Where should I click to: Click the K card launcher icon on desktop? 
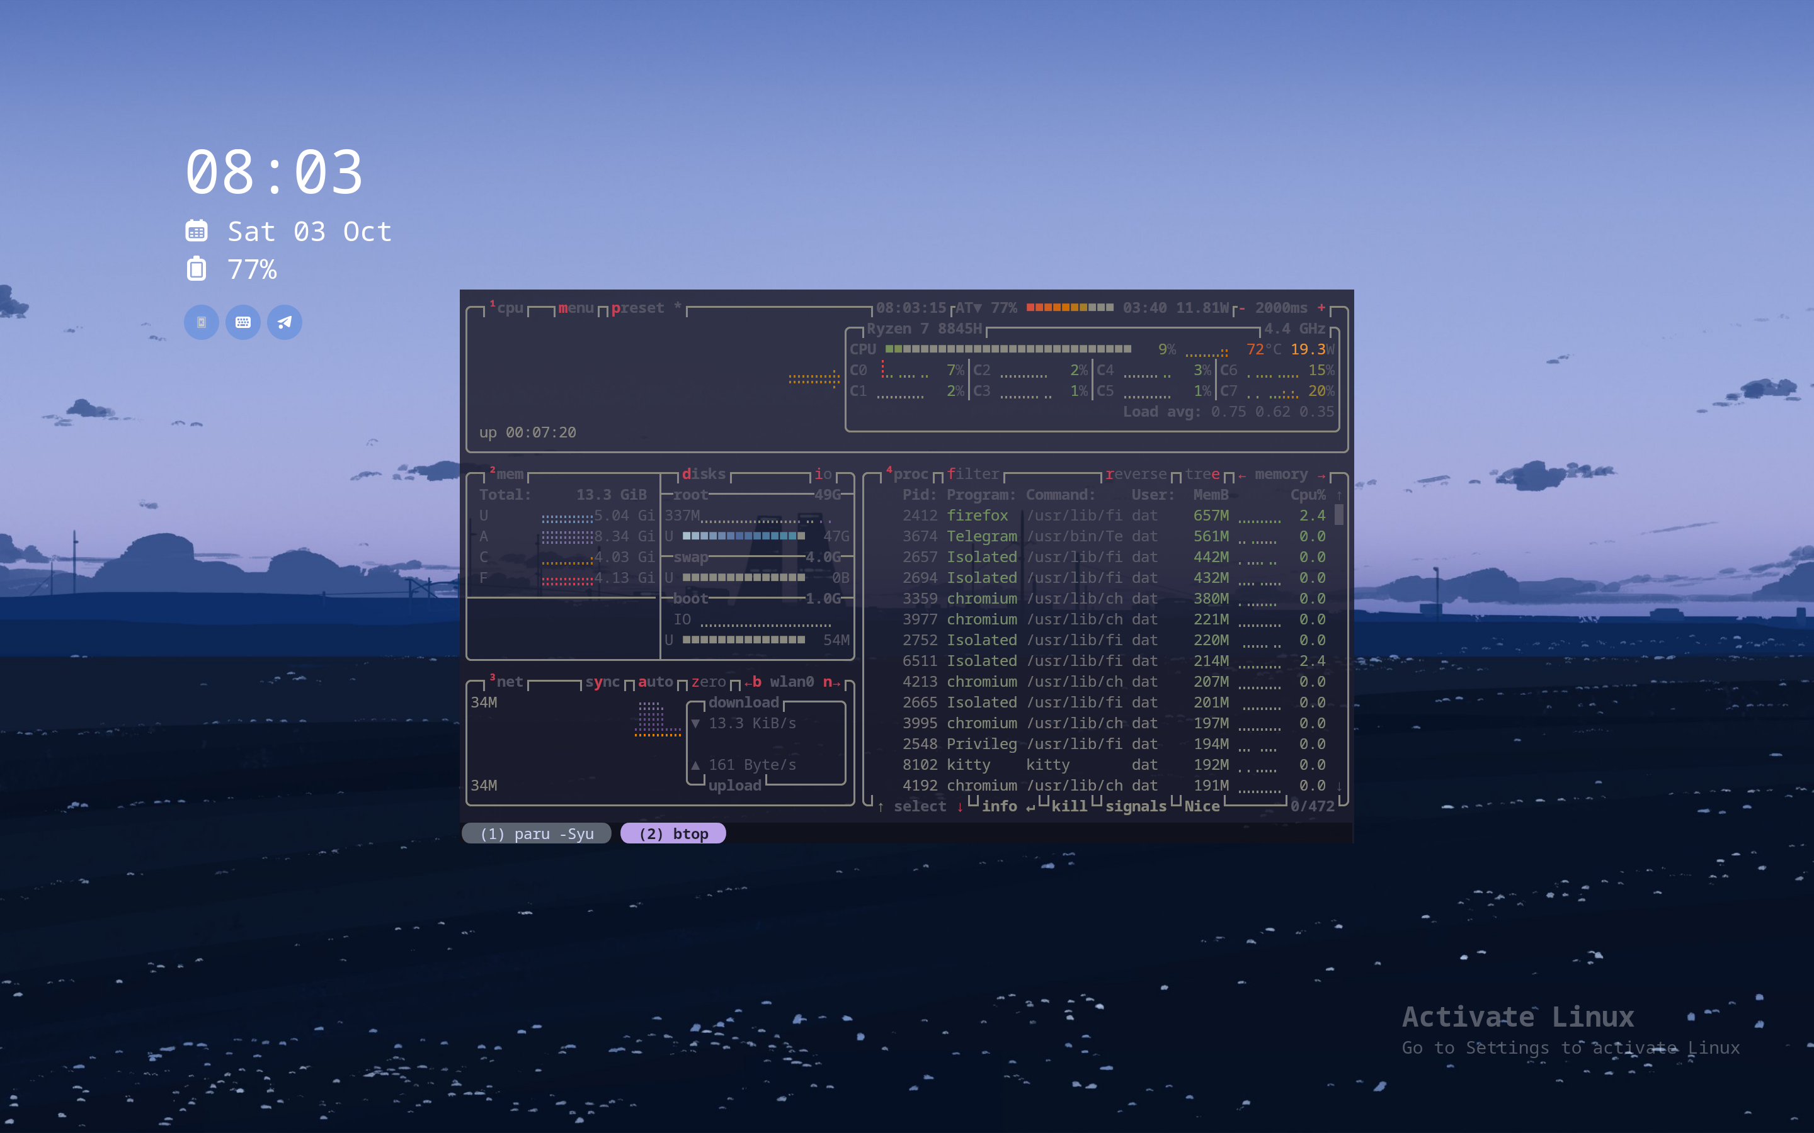[x=201, y=322]
